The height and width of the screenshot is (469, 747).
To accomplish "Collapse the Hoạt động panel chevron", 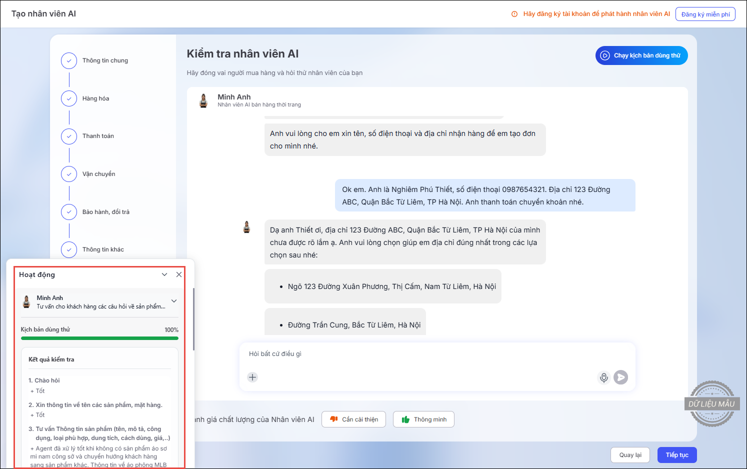I will tap(164, 274).
